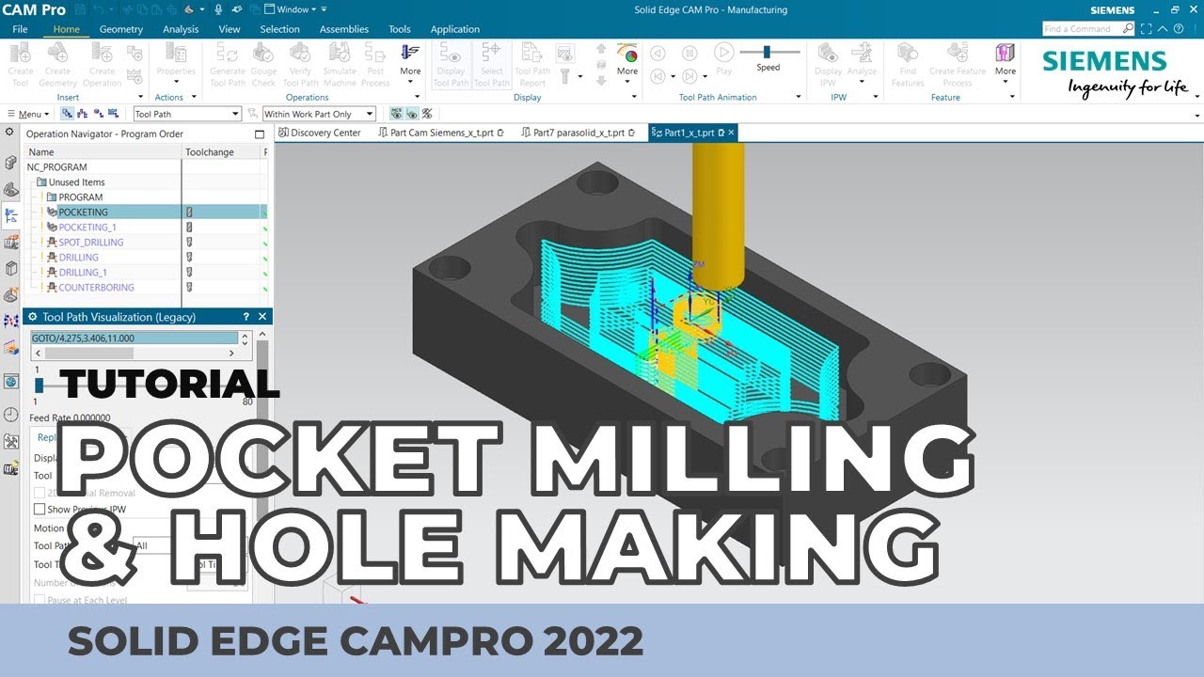
Task: Switch to the Geometry ribbon tab
Action: 121,29
